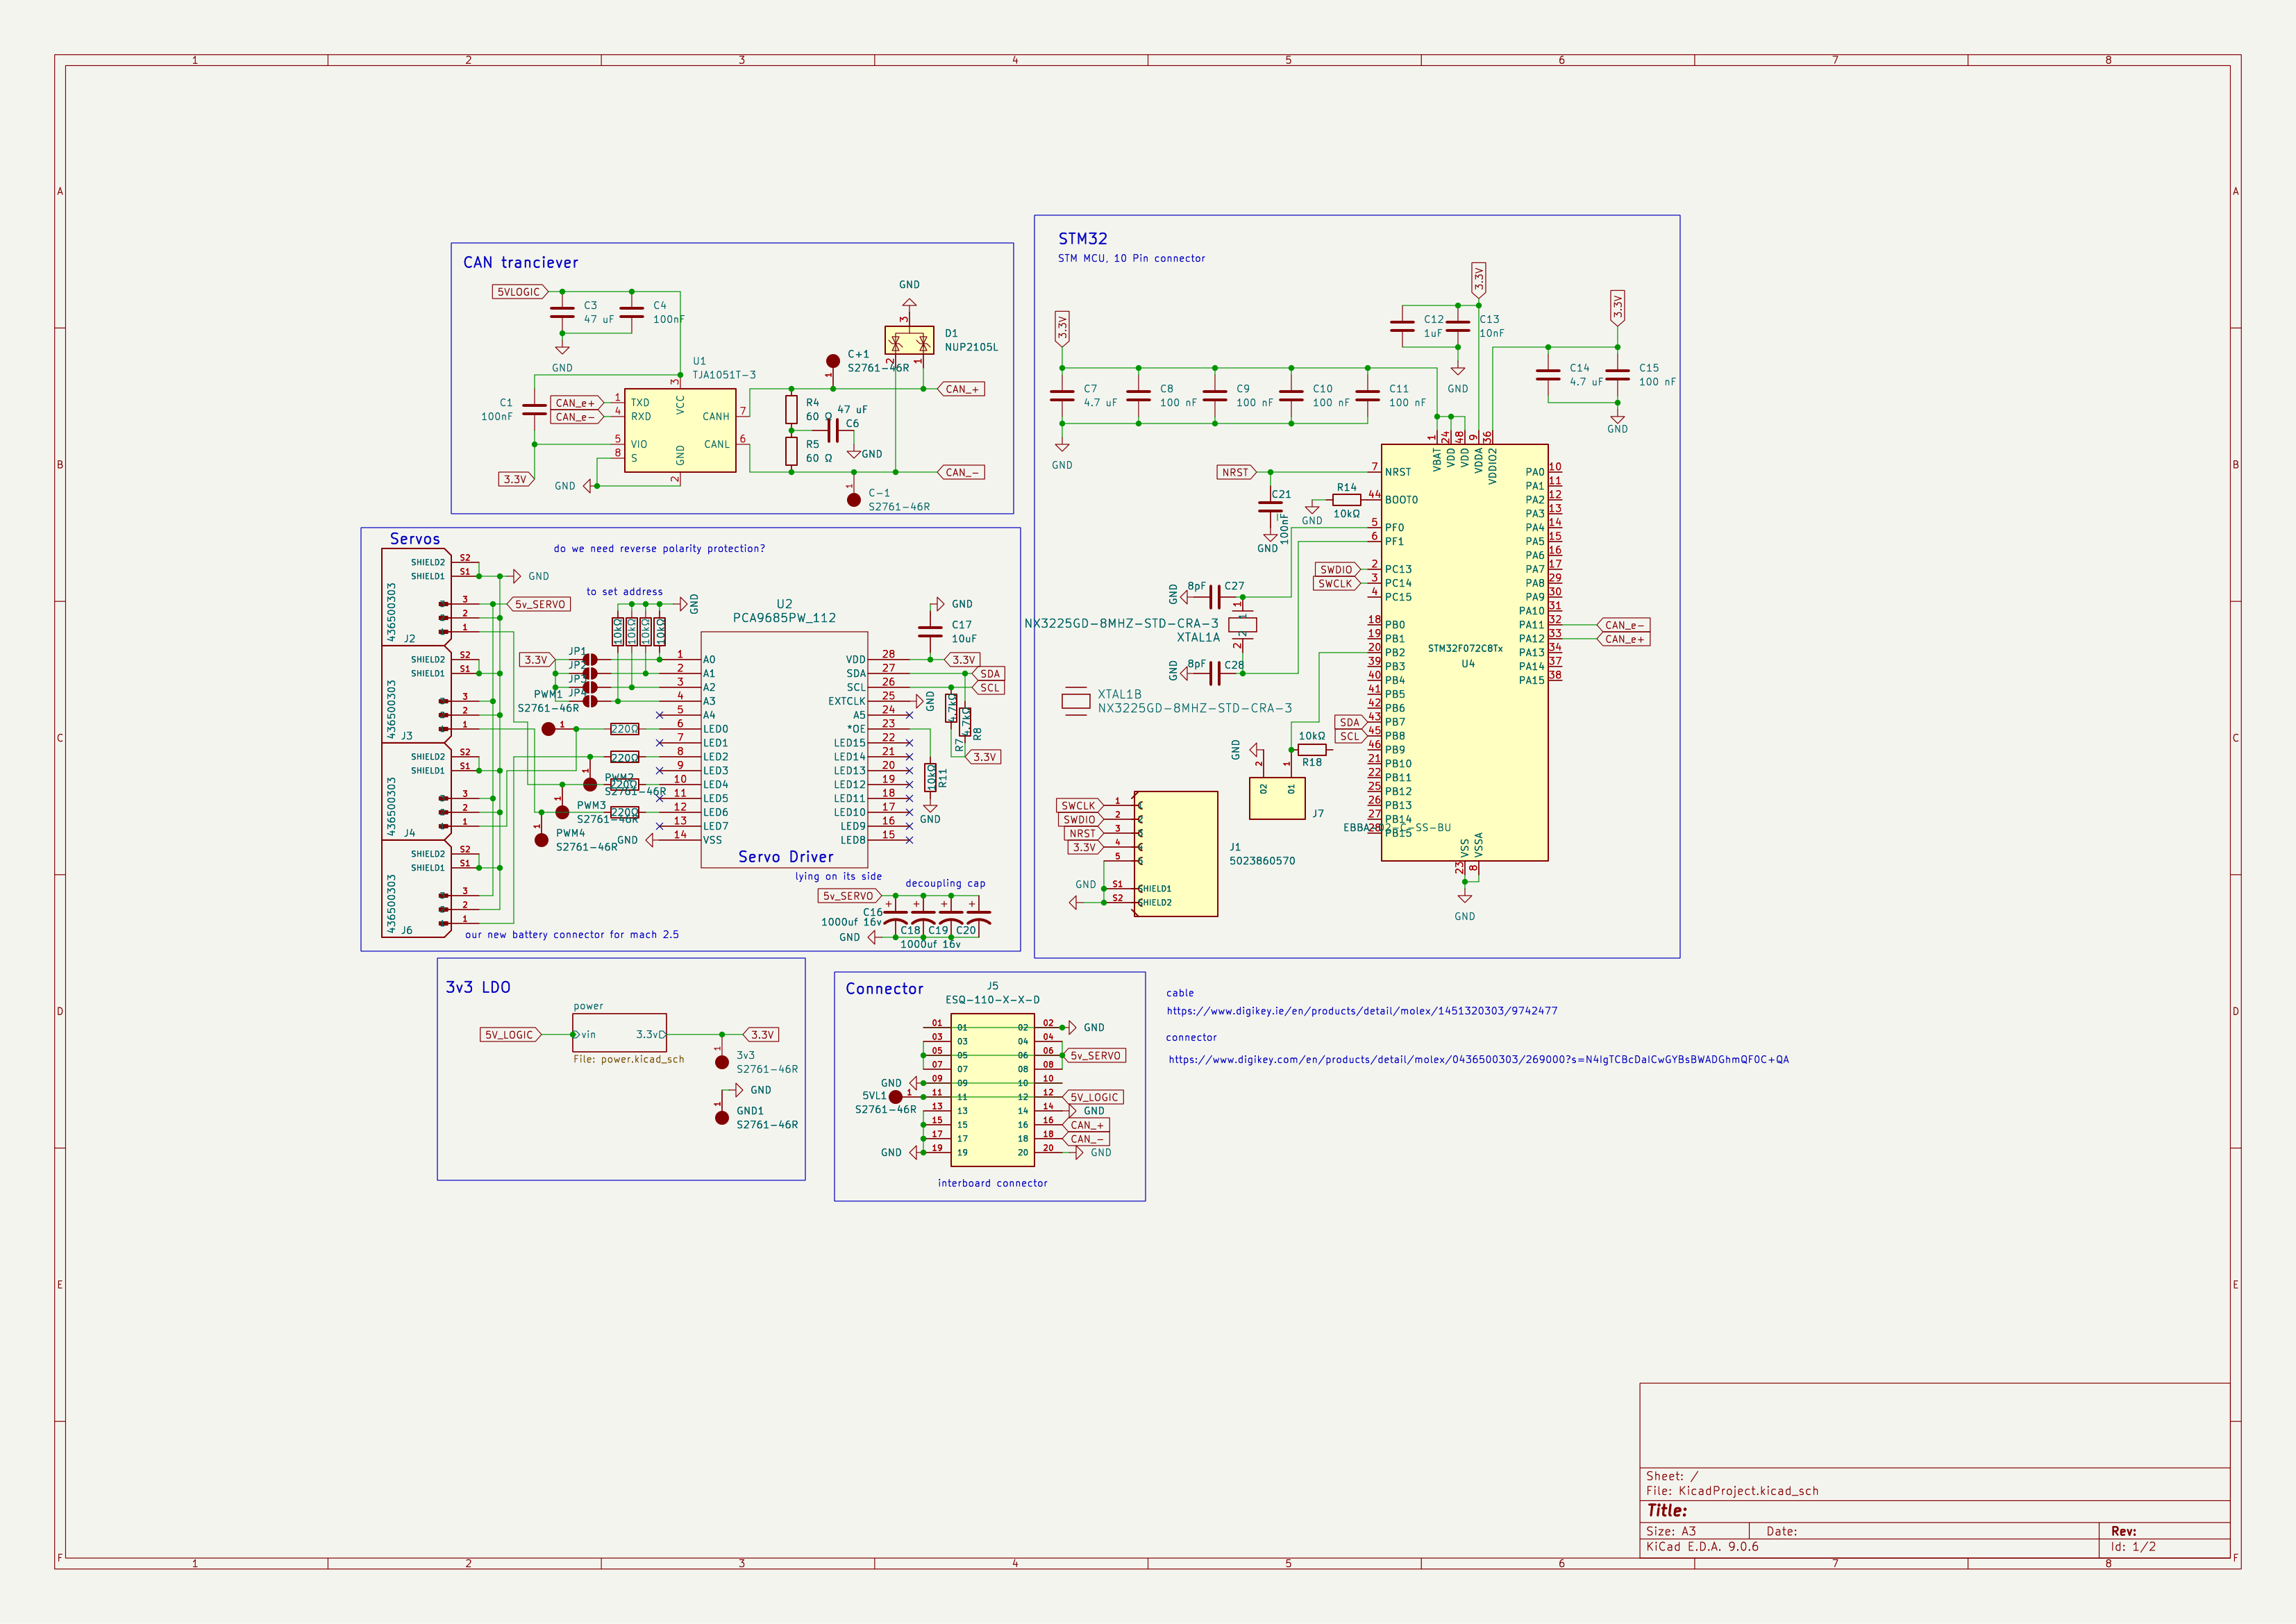The image size is (2296, 1624).
Task: Click the 'STM32' block title
Action: [x=1083, y=239]
